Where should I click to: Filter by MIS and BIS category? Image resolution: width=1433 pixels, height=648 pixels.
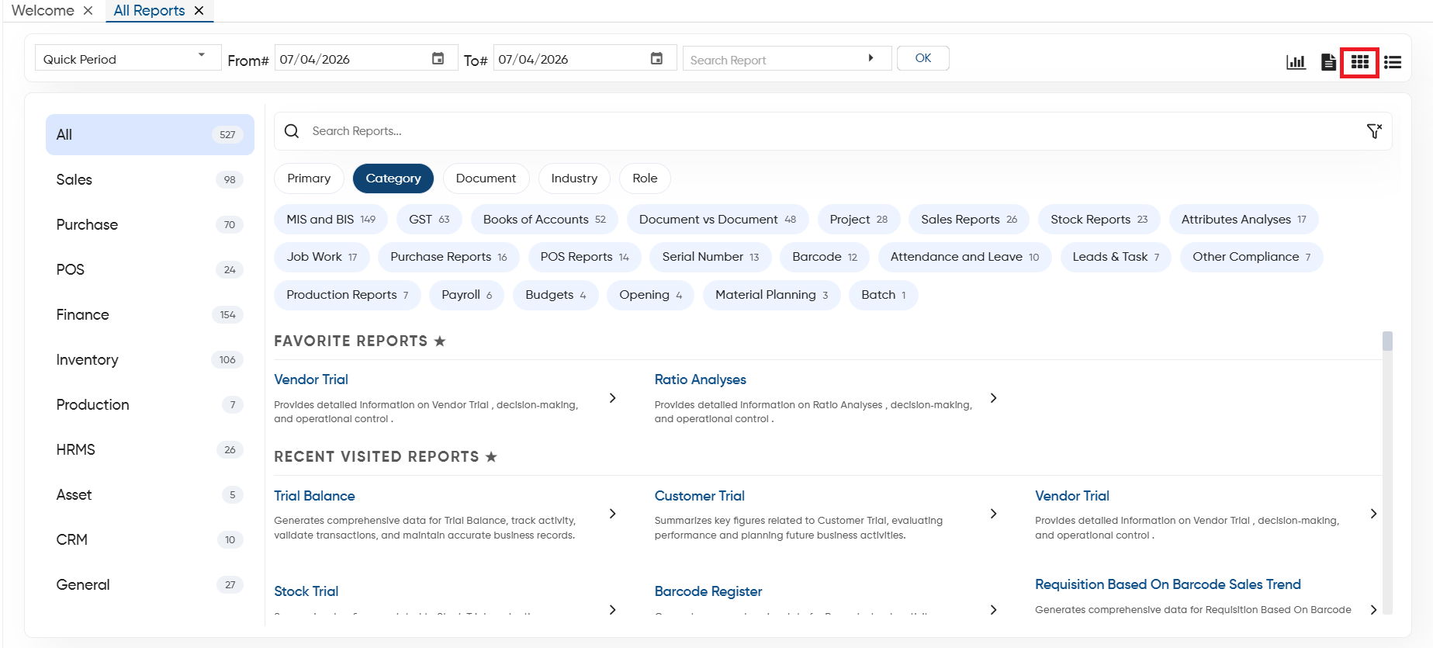click(x=331, y=220)
